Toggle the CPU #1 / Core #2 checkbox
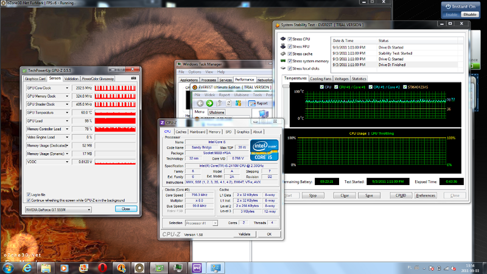This screenshot has height=274, width=487. click(371, 87)
